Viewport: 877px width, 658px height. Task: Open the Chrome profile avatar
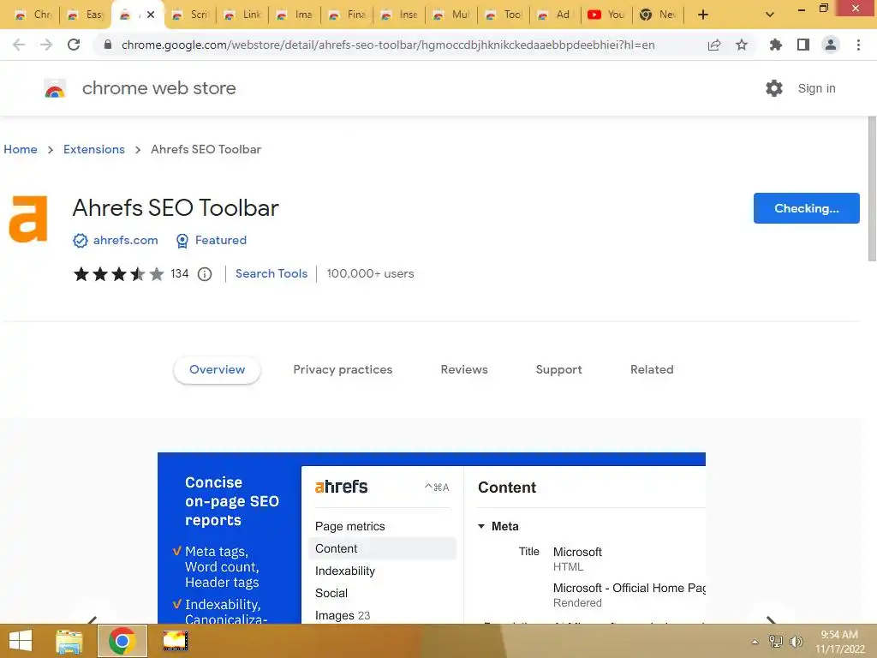(x=831, y=45)
